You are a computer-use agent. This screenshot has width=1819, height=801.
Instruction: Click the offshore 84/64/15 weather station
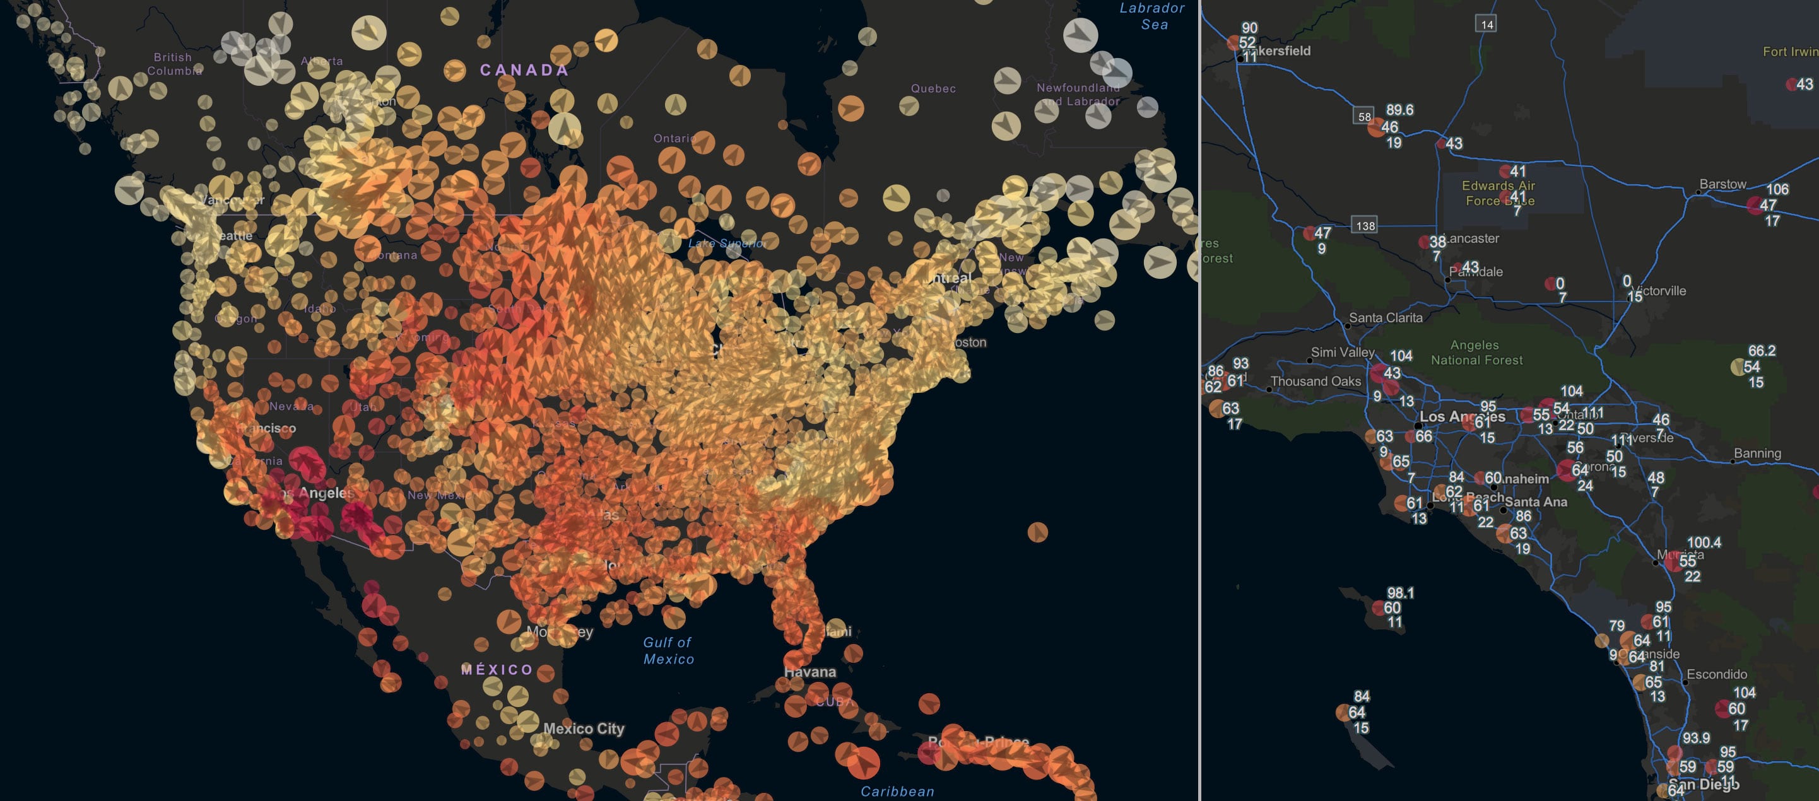[1344, 712]
